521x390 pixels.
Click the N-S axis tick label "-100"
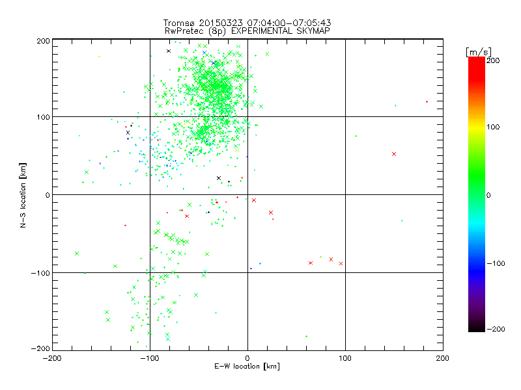[x=40, y=273]
